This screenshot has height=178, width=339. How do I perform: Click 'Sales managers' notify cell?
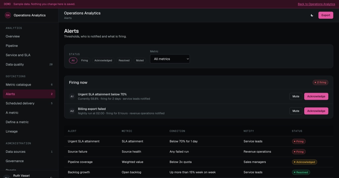(255, 162)
